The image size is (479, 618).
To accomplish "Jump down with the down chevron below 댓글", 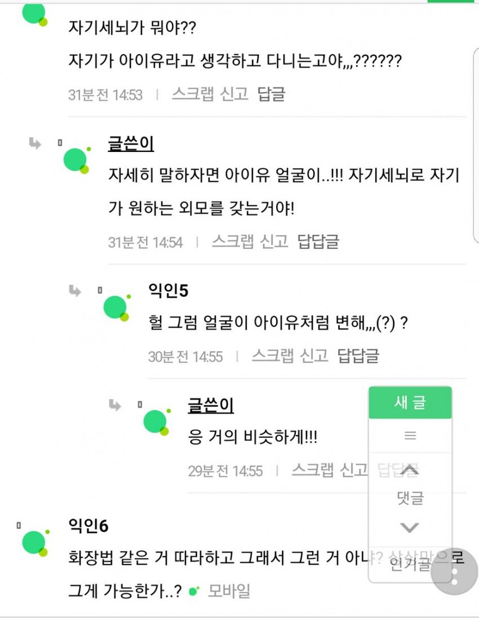I will pyautogui.click(x=409, y=527).
